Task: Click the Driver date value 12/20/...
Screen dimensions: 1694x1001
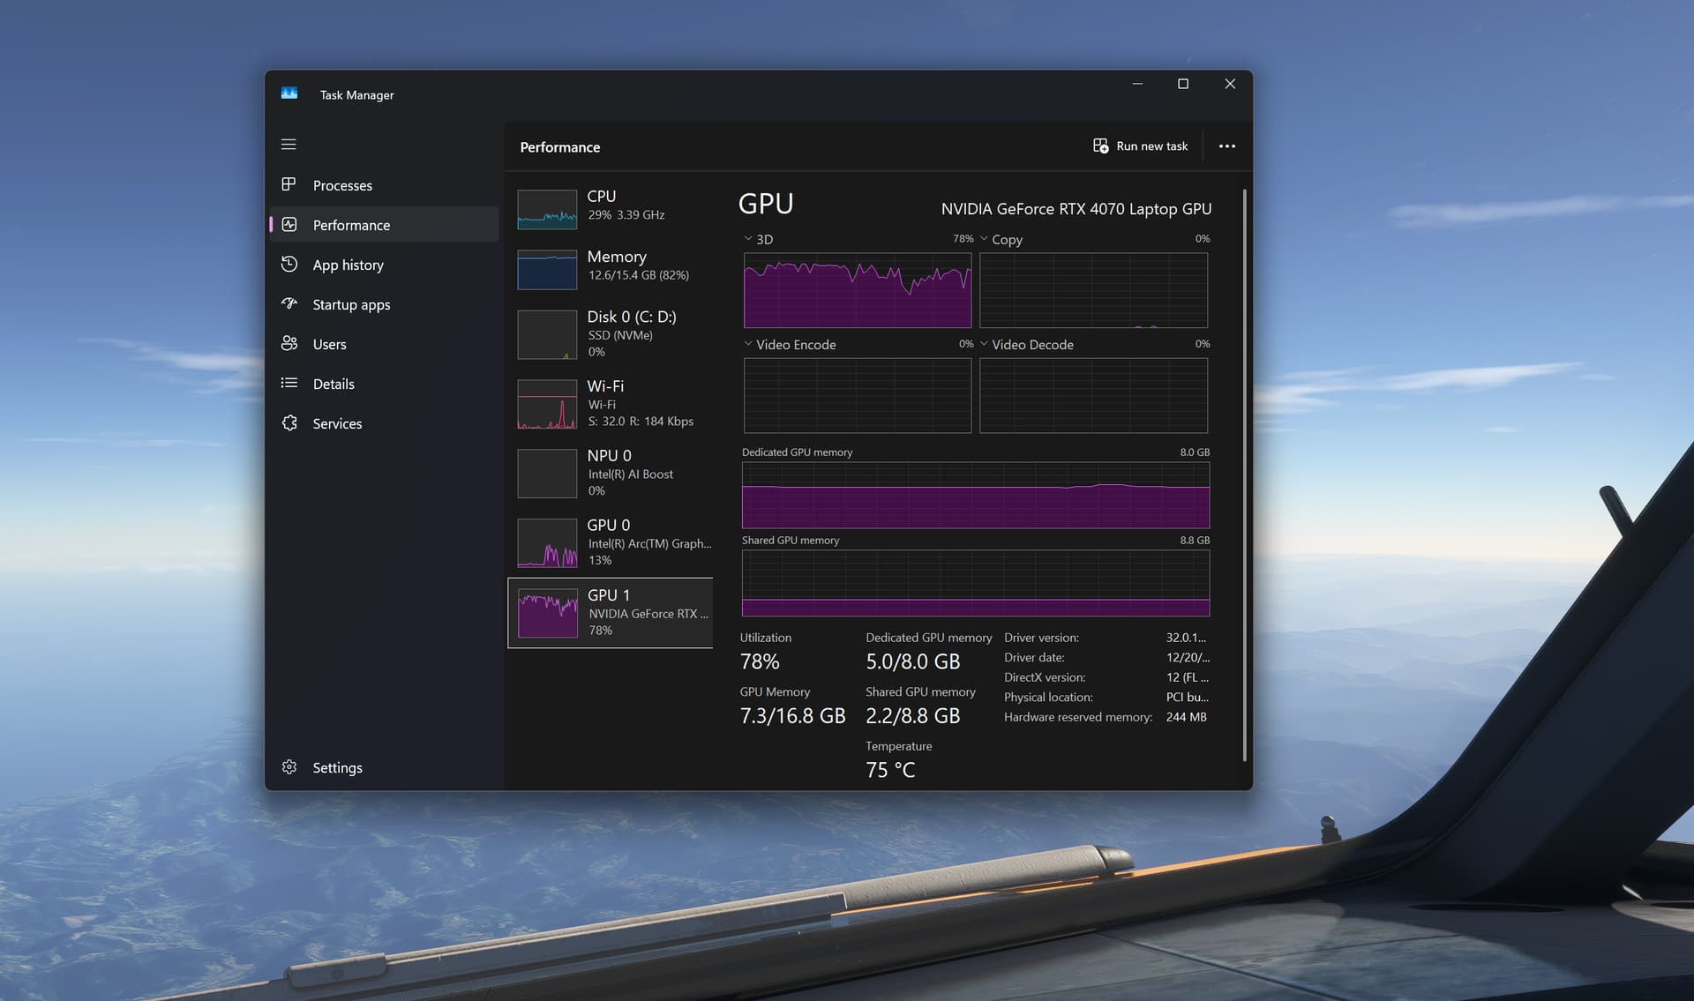Action: (x=1188, y=657)
